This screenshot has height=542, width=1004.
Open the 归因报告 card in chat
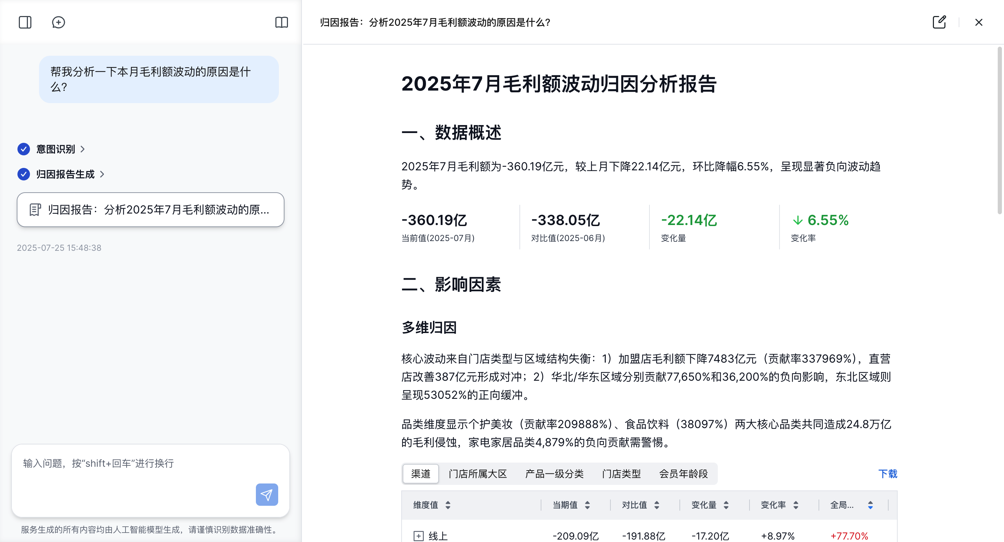tap(151, 209)
